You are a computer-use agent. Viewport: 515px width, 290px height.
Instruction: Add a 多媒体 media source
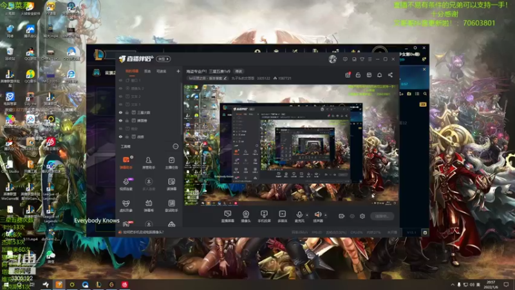pos(283,217)
